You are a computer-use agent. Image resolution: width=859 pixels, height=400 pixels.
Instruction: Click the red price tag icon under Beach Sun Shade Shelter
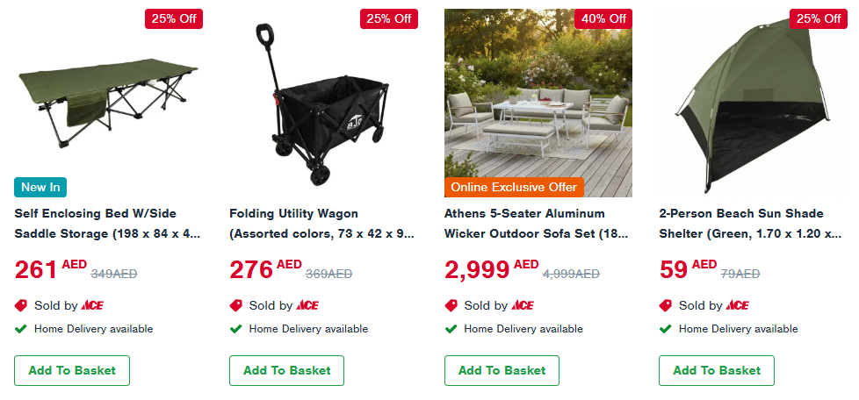(x=667, y=306)
